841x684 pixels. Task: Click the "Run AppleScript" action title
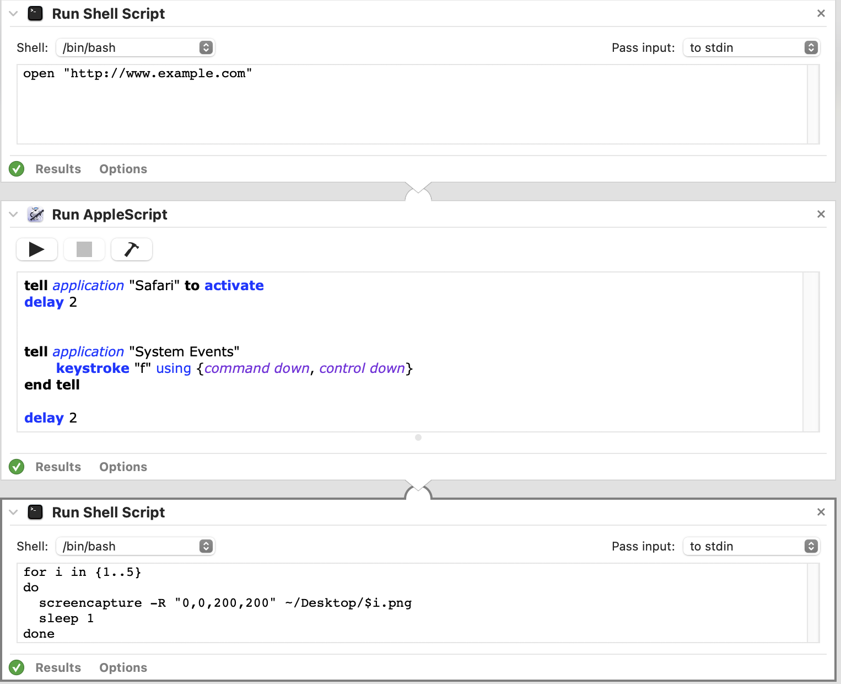110,215
